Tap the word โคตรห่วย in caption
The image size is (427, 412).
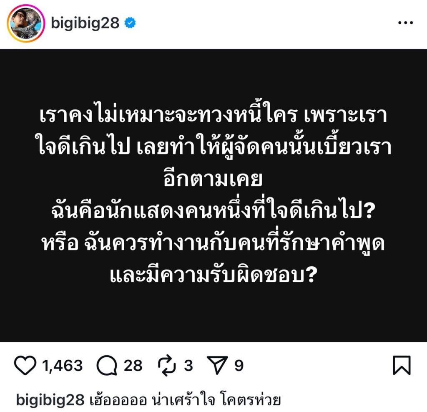[251, 400]
